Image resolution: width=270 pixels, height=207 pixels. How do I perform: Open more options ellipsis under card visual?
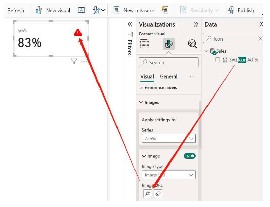[84, 62]
